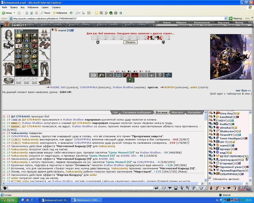Open the Mail envelope dropdown in IE toolbar
Screen dimensions: 254x203
point(78,13)
